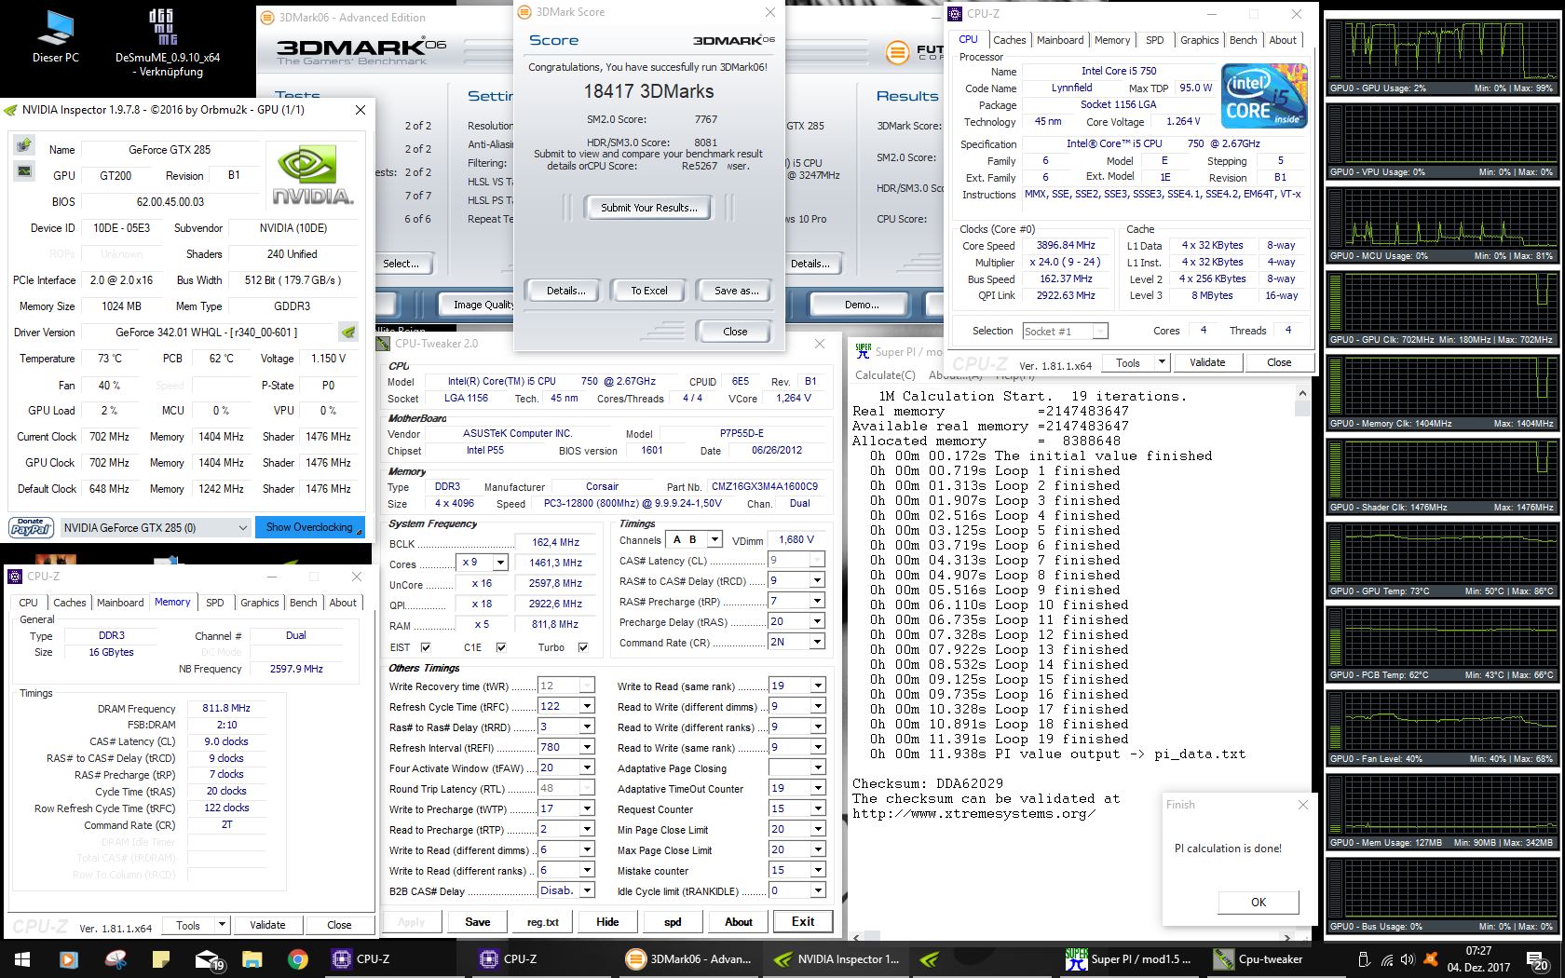Viewport: 1565px width, 978px height.
Task: Click To Excel in 3DMark Score
Action: click(648, 291)
